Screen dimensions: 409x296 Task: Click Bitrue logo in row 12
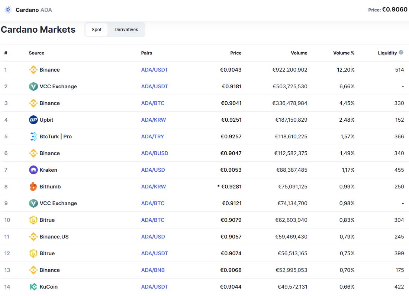pyautogui.click(x=33, y=253)
